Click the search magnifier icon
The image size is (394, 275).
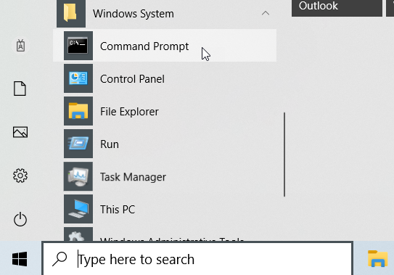click(59, 259)
